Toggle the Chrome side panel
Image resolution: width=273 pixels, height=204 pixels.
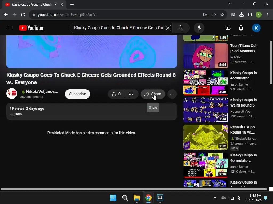[250, 15]
